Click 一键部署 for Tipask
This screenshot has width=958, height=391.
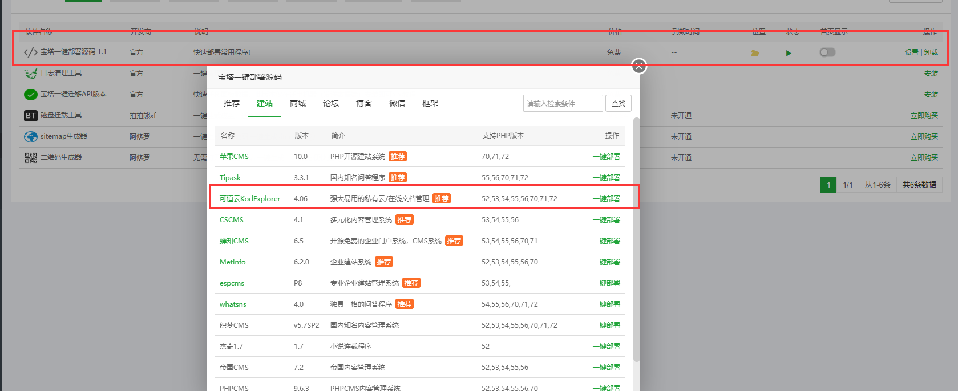tap(607, 178)
